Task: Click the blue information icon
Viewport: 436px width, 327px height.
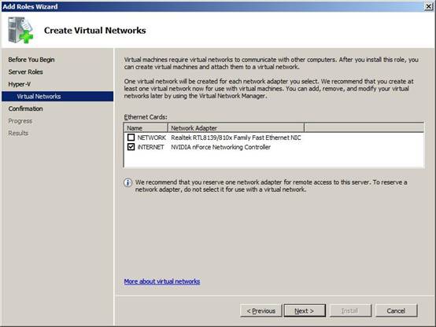Action: click(127, 183)
